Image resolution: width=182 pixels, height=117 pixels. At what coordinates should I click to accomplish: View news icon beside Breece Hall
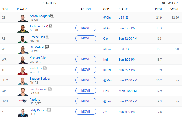point(47,37)
